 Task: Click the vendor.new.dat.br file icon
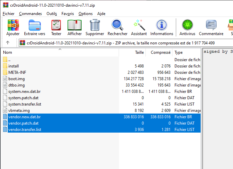click(x=5, y=117)
